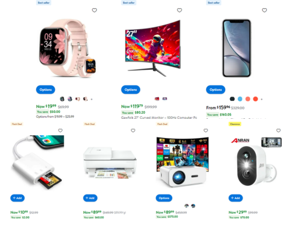Open Options for the projector
This screenshot has height=233, width=292.
(164, 198)
